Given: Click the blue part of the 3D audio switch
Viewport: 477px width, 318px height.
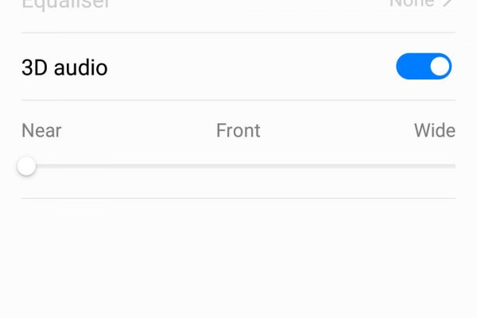Looking at the screenshot, I should click(x=411, y=66).
